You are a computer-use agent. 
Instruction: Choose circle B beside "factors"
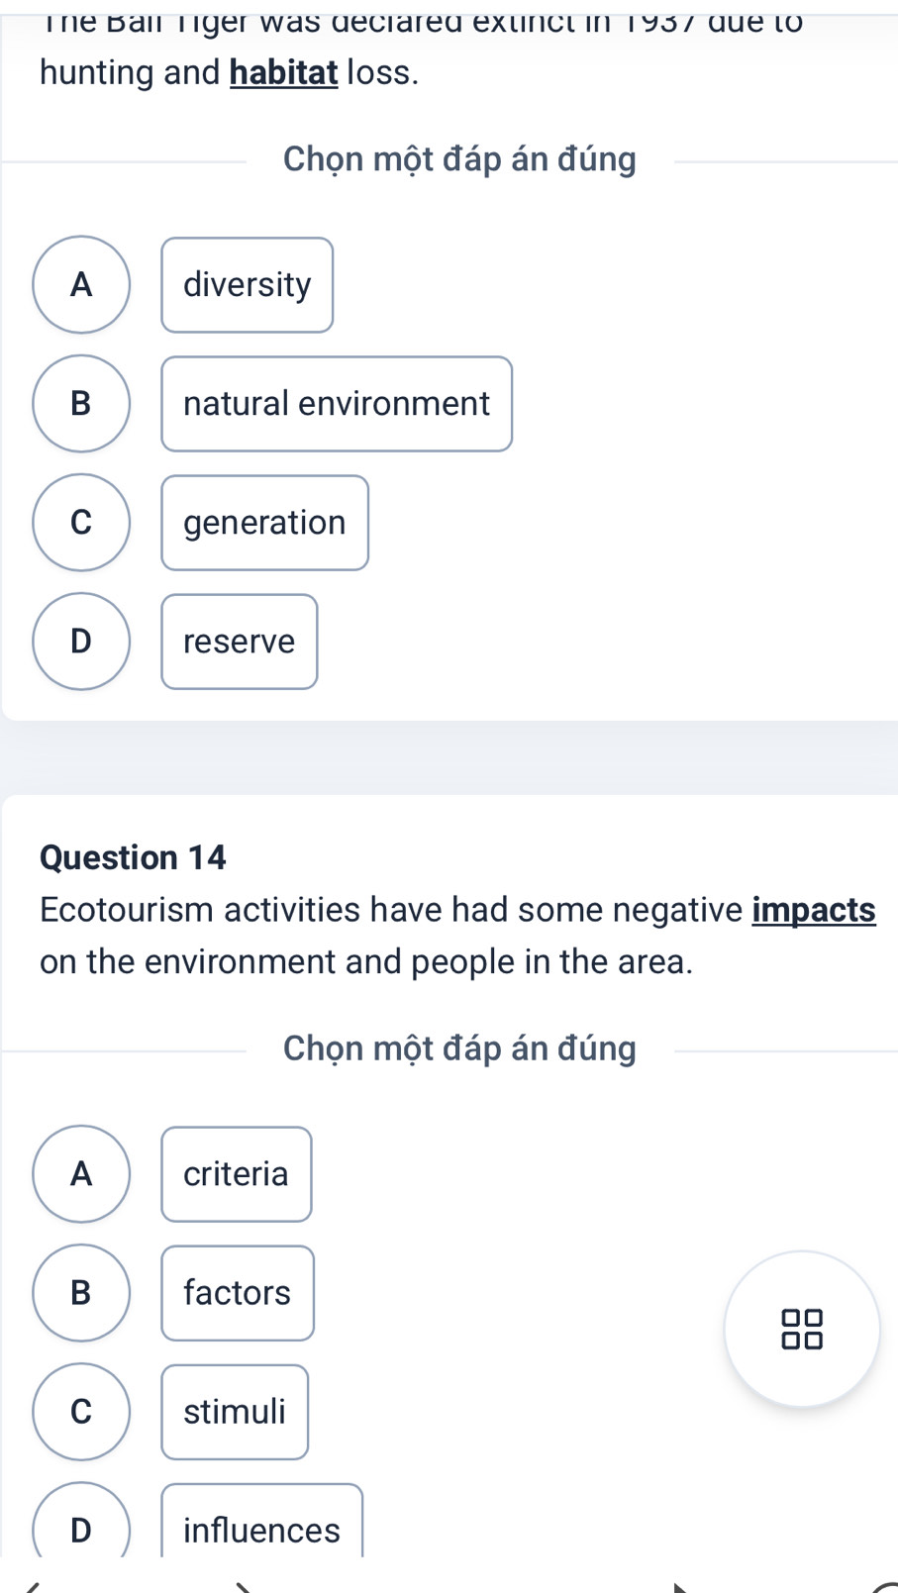[x=81, y=1293]
